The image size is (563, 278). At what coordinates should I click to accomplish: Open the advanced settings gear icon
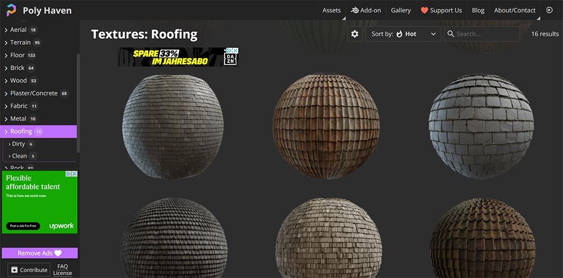[x=355, y=34]
